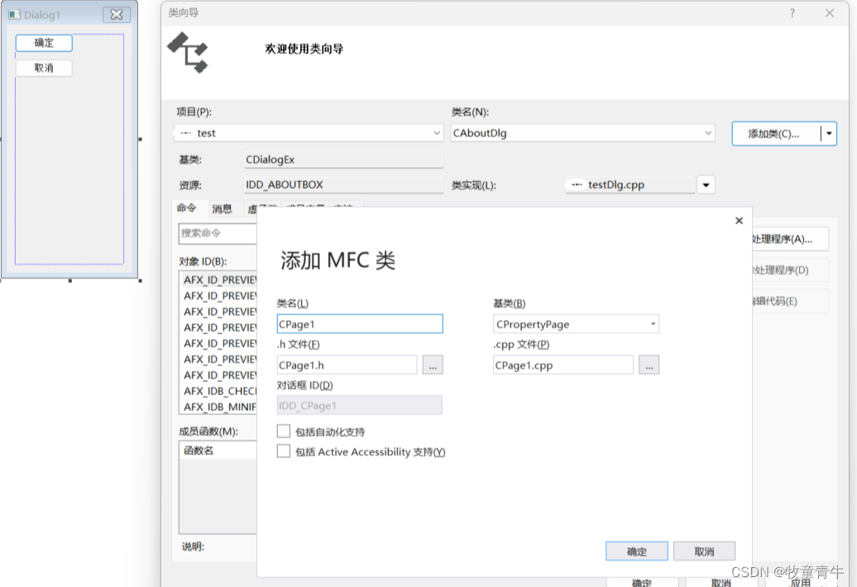Enable 包括 Active Accessibility 支持 checkbox
This screenshot has height=587, width=857.
(283, 451)
